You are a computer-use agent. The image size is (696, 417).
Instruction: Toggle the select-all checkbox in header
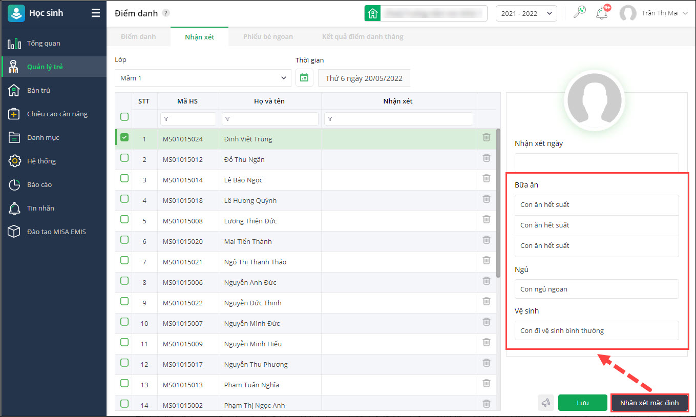point(124,117)
